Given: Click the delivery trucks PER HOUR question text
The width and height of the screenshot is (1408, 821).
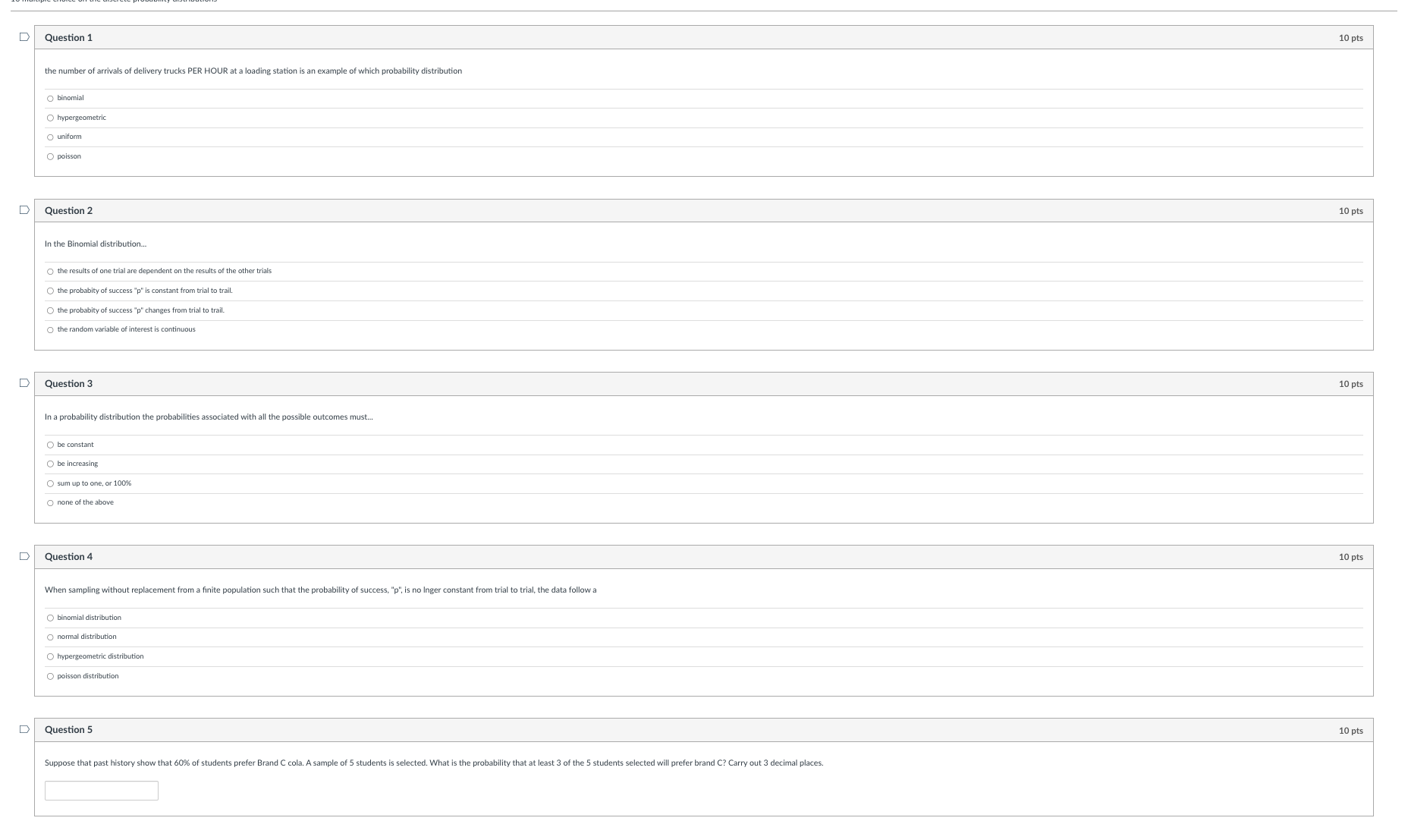Looking at the screenshot, I should [x=253, y=71].
